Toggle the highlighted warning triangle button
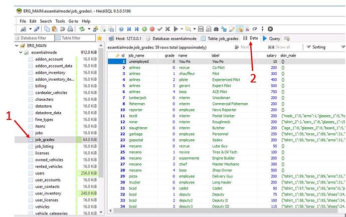 click(239, 29)
